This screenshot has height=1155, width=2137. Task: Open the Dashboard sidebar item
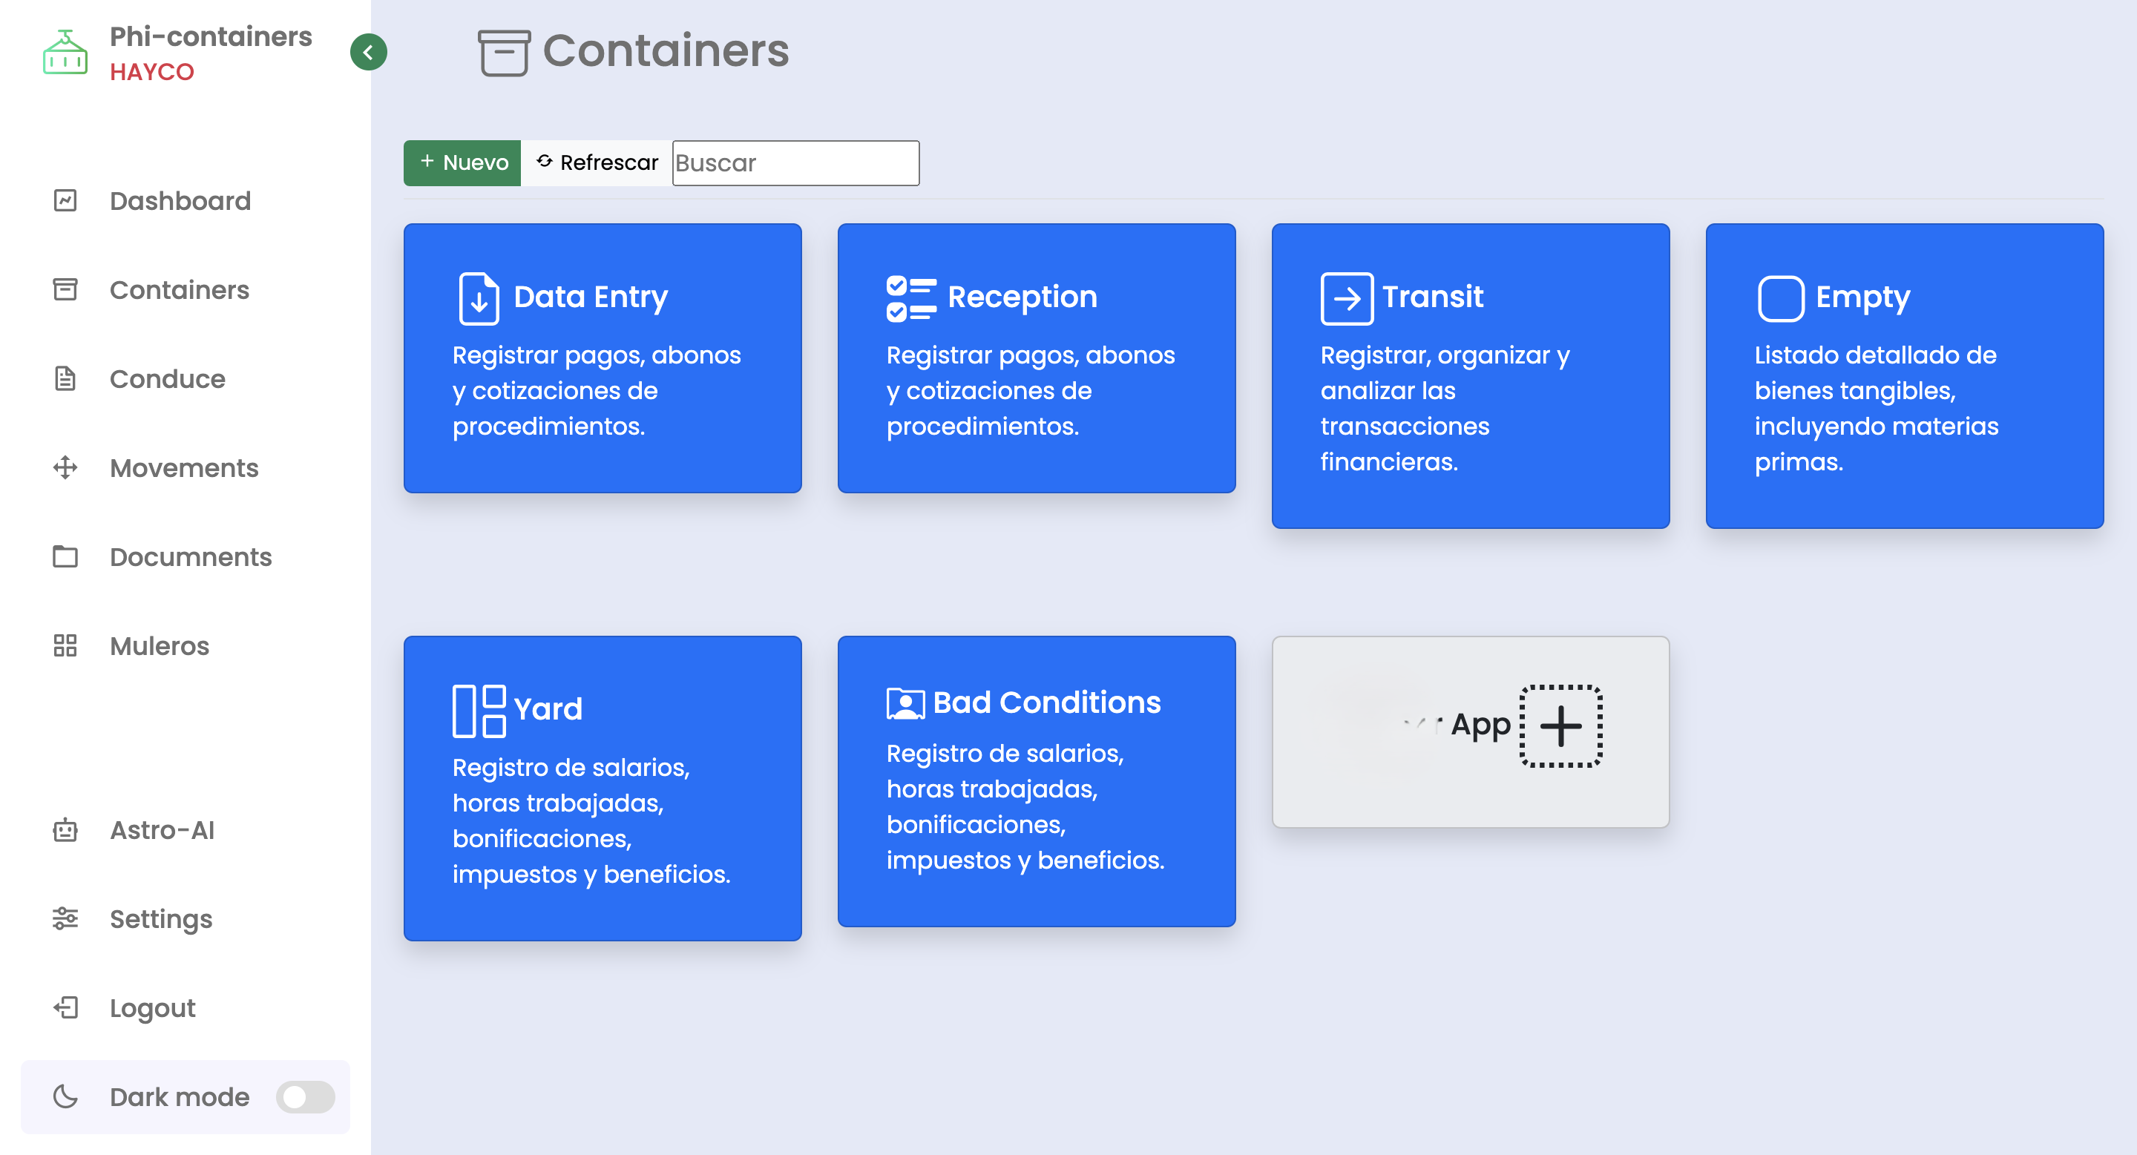coord(180,200)
